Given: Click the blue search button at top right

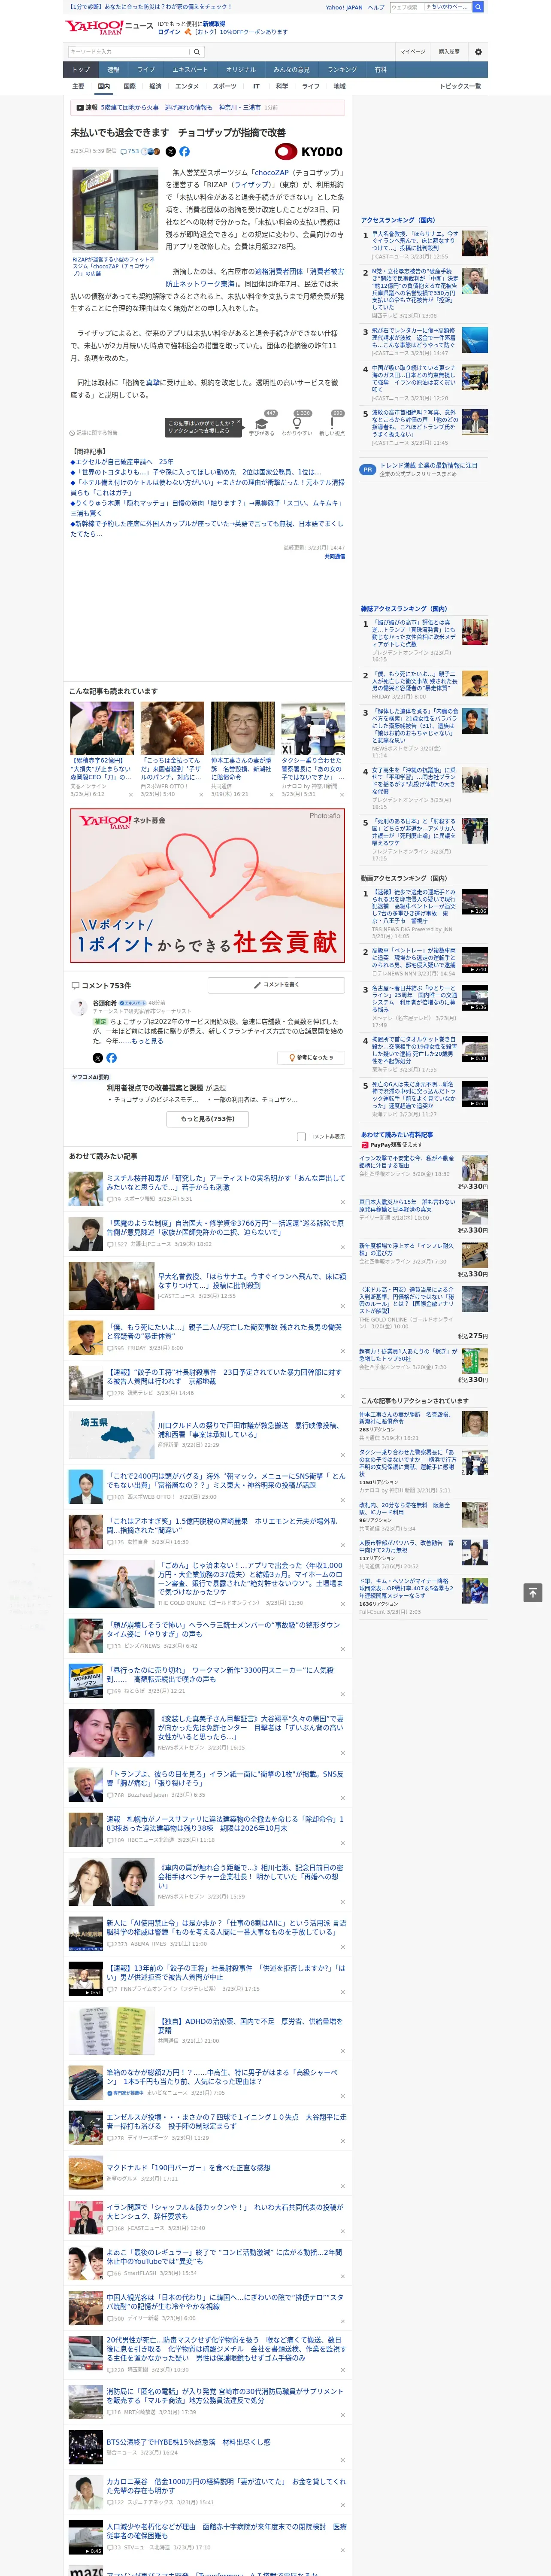Looking at the screenshot, I should pyautogui.click(x=478, y=7).
